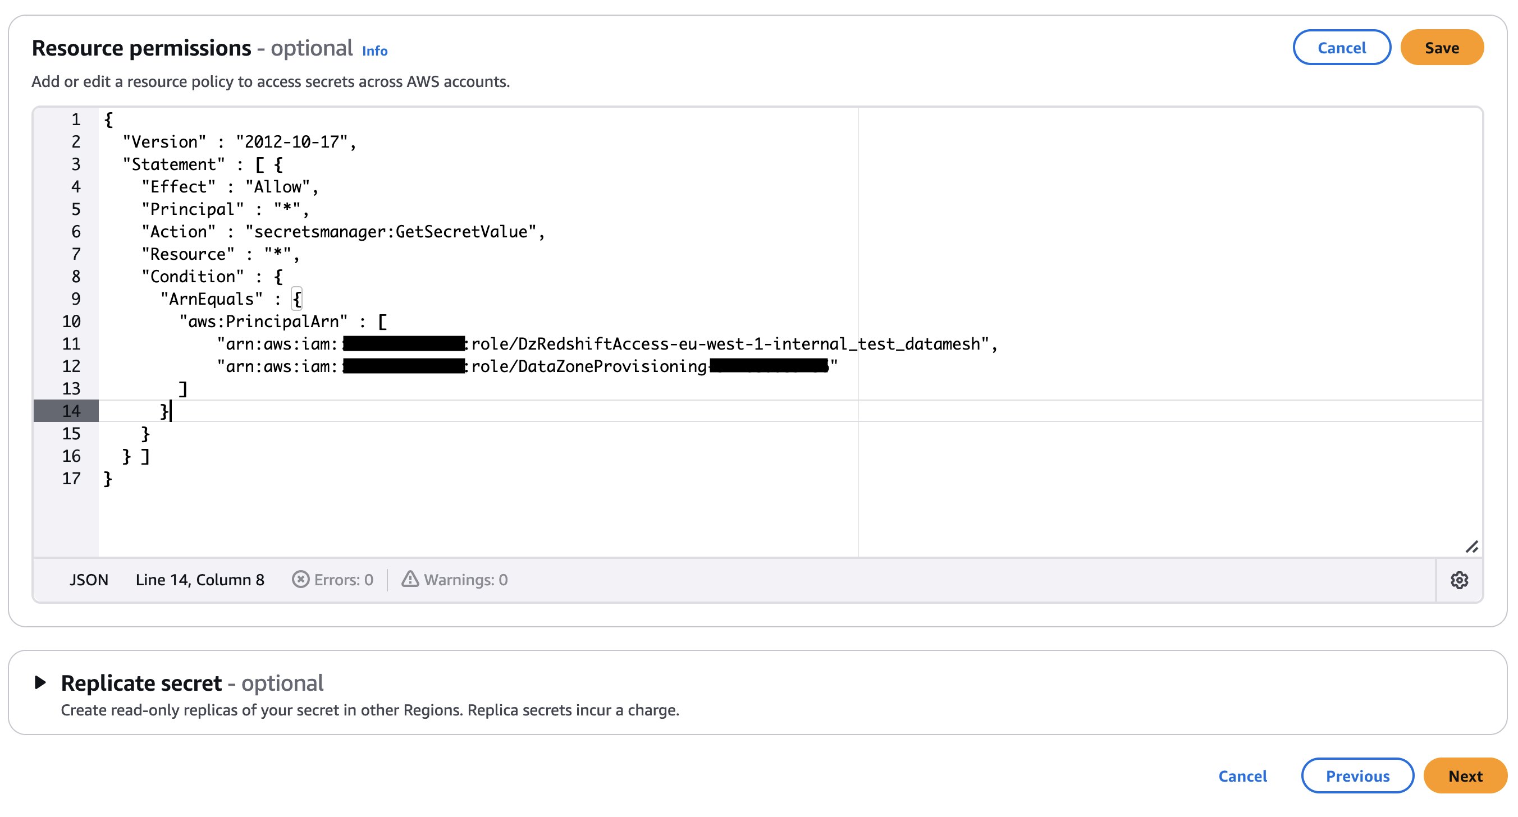
Task: Click the JSON language label in status bar
Action: (x=89, y=580)
